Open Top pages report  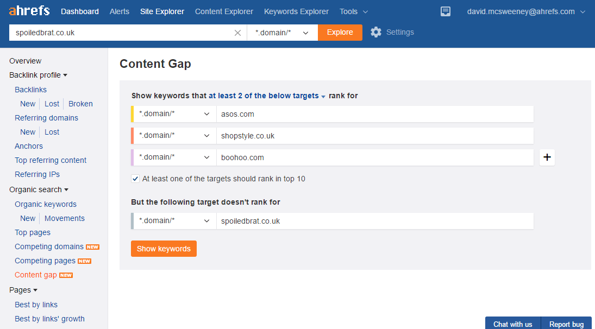33,232
